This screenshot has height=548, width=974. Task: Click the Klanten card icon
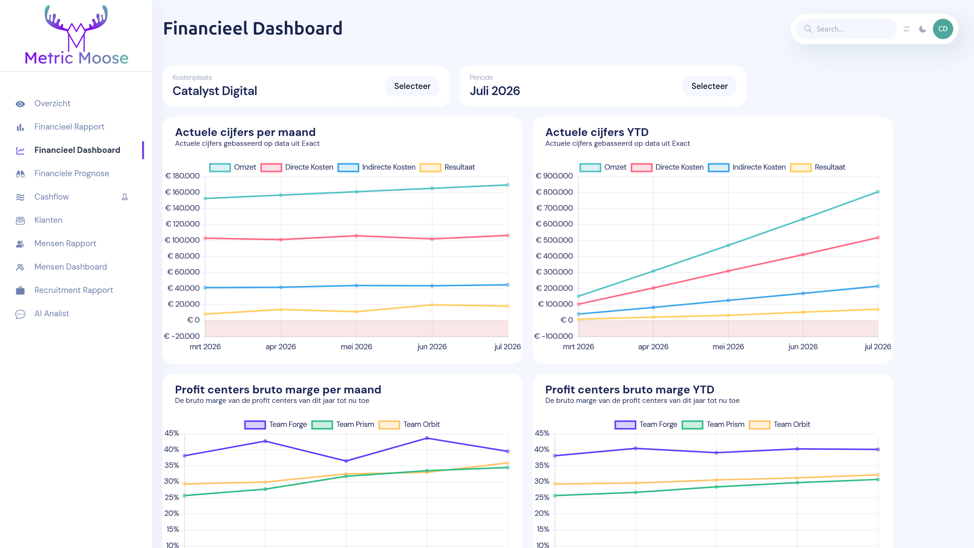pyautogui.click(x=20, y=221)
